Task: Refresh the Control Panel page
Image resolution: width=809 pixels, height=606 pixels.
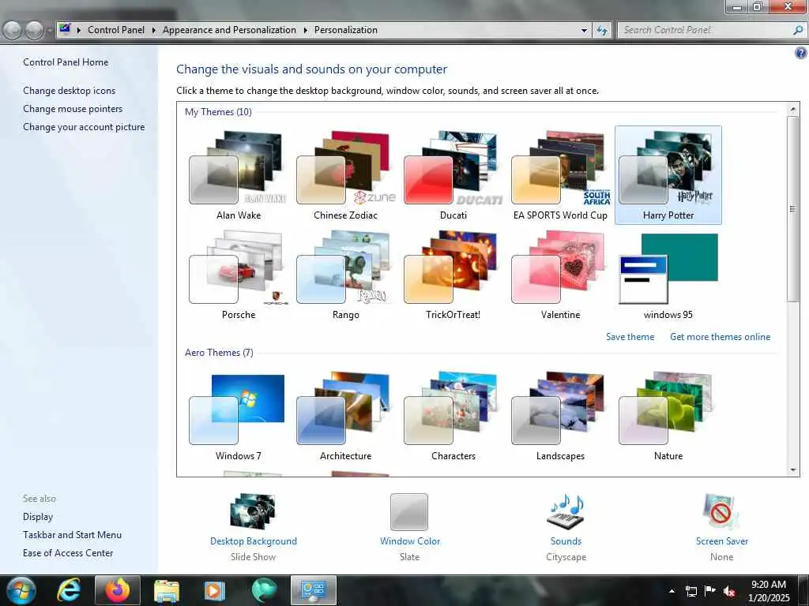Action: coord(601,31)
